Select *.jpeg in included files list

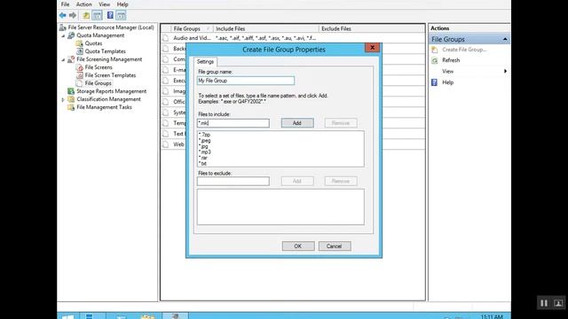(205, 140)
